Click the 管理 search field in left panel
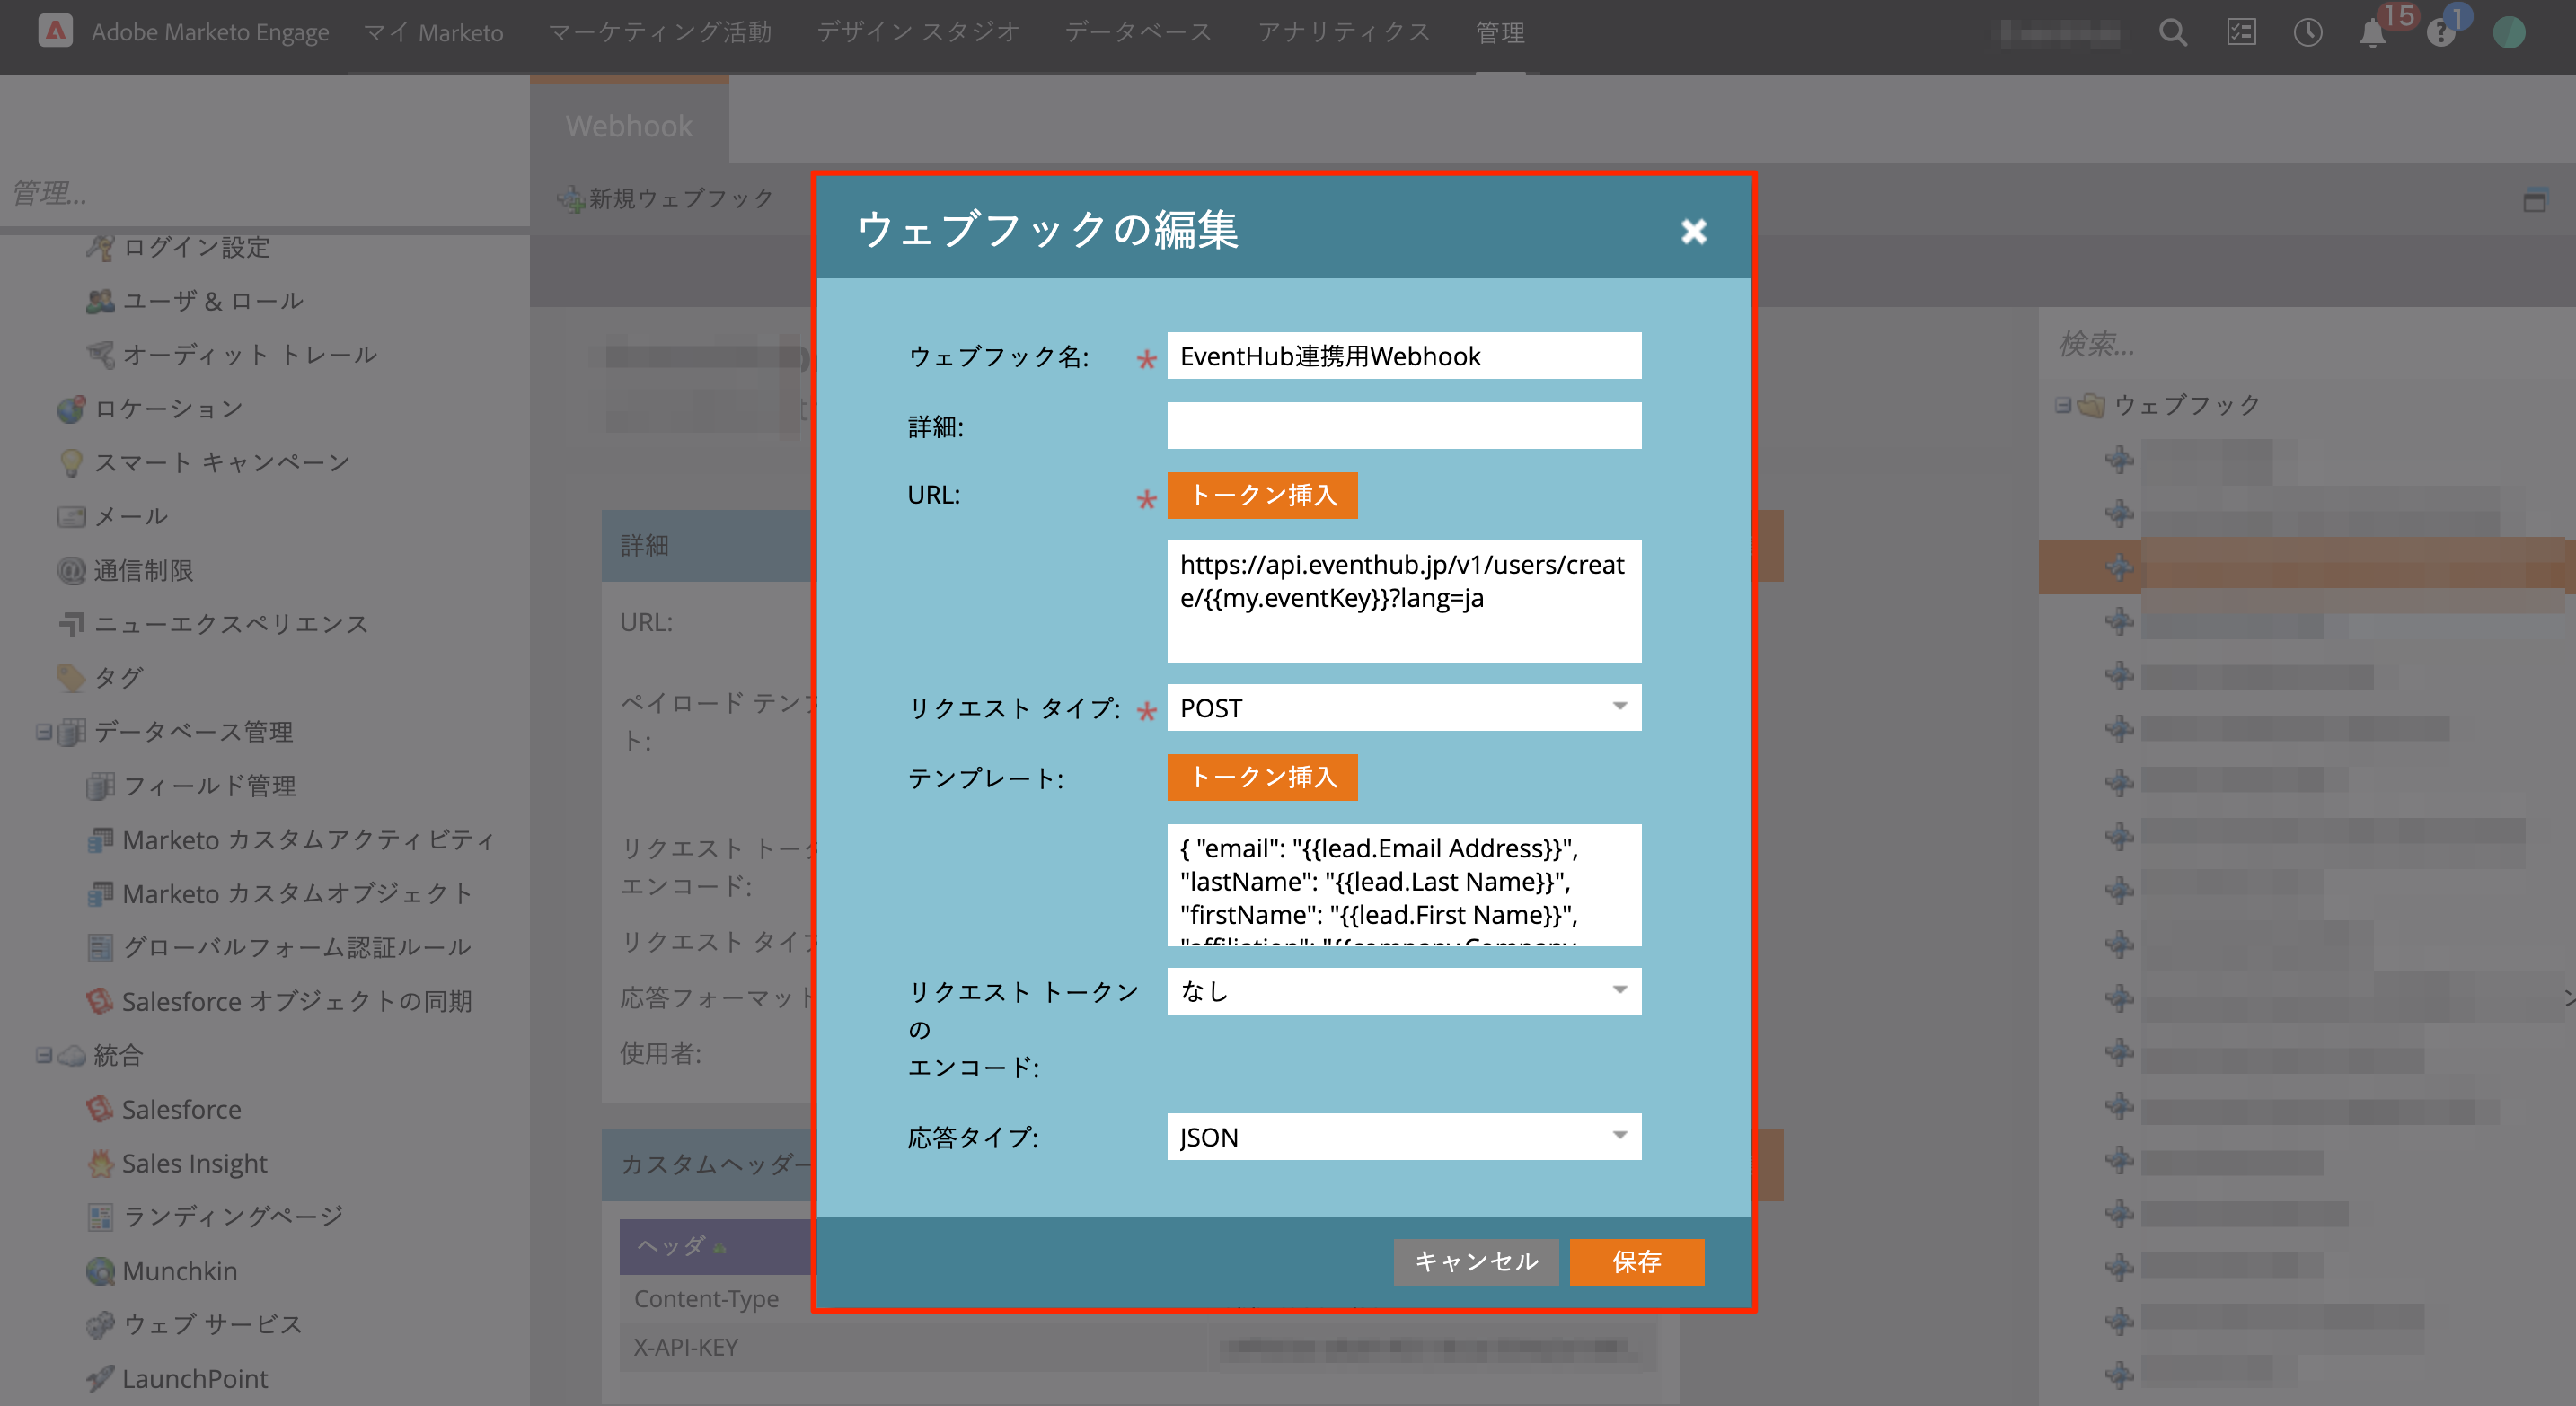Viewport: 2576px width, 1406px height. click(x=265, y=192)
